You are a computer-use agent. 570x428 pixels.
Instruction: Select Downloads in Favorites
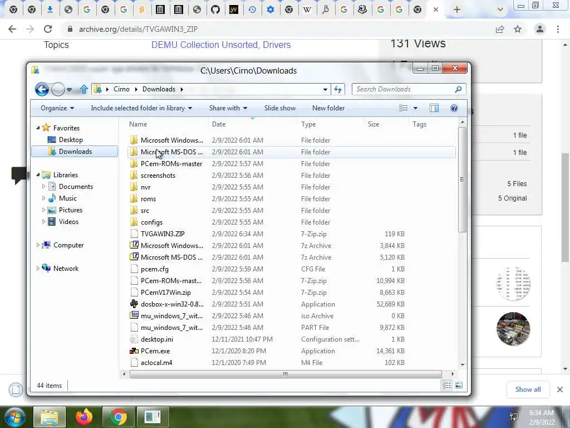(x=75, y=152)
